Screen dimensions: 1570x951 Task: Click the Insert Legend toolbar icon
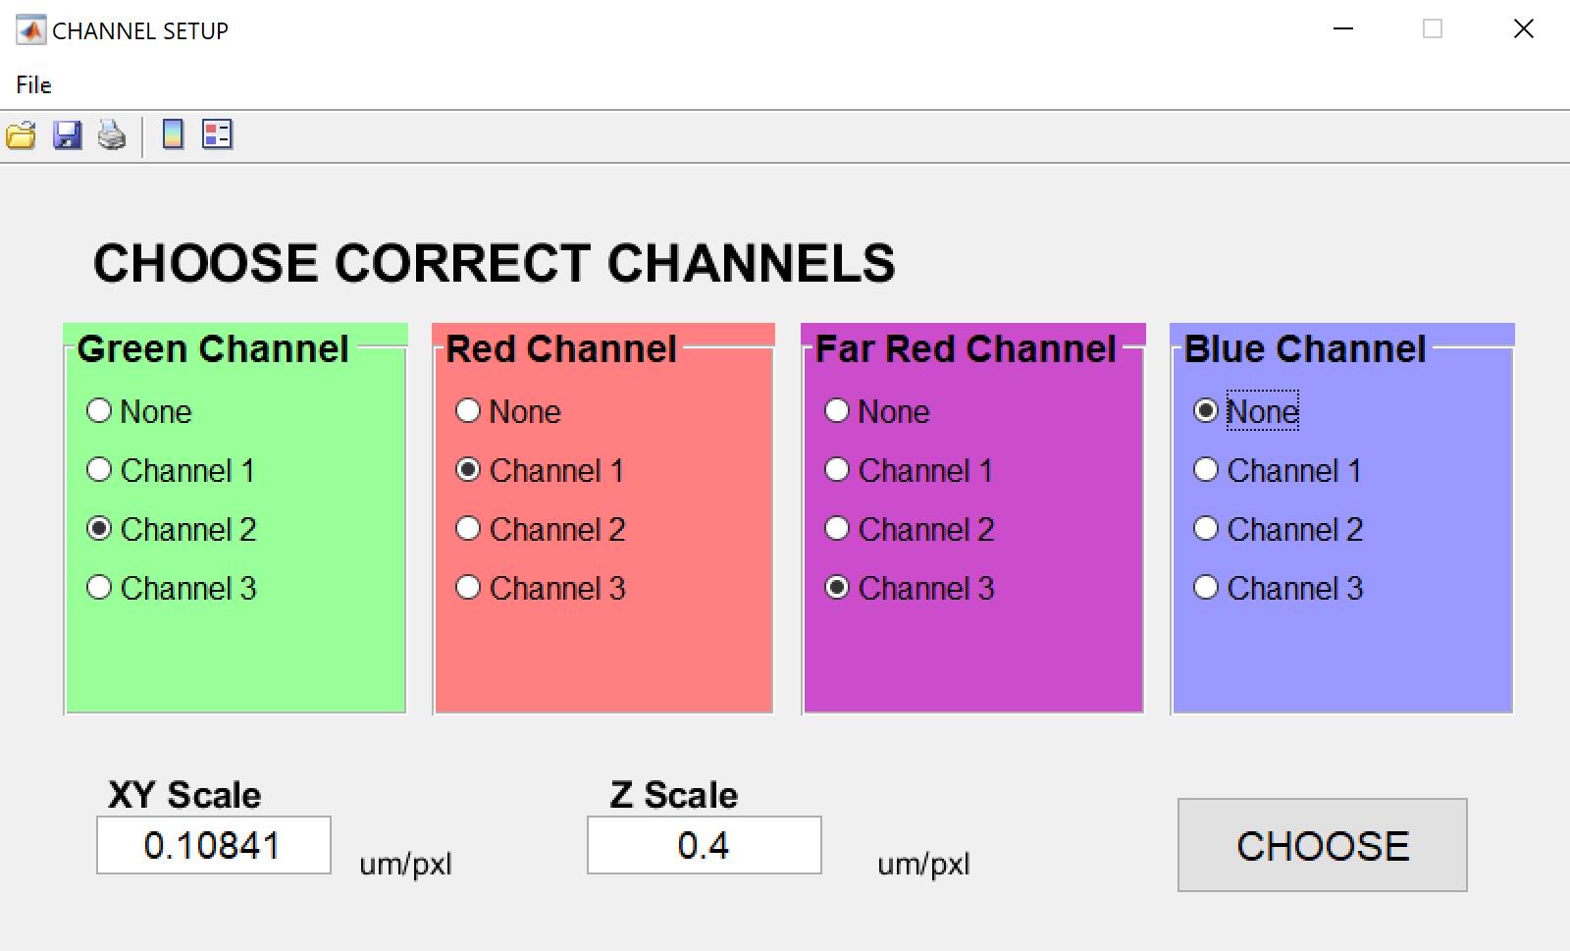tap(217, 134)
